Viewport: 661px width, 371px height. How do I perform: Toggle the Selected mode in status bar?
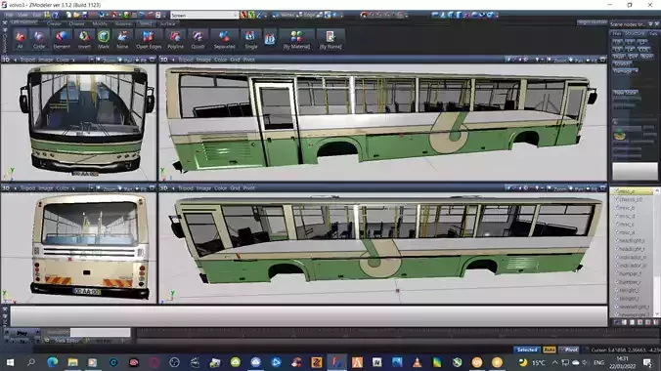pyautogui.click(x=527, y=350)
